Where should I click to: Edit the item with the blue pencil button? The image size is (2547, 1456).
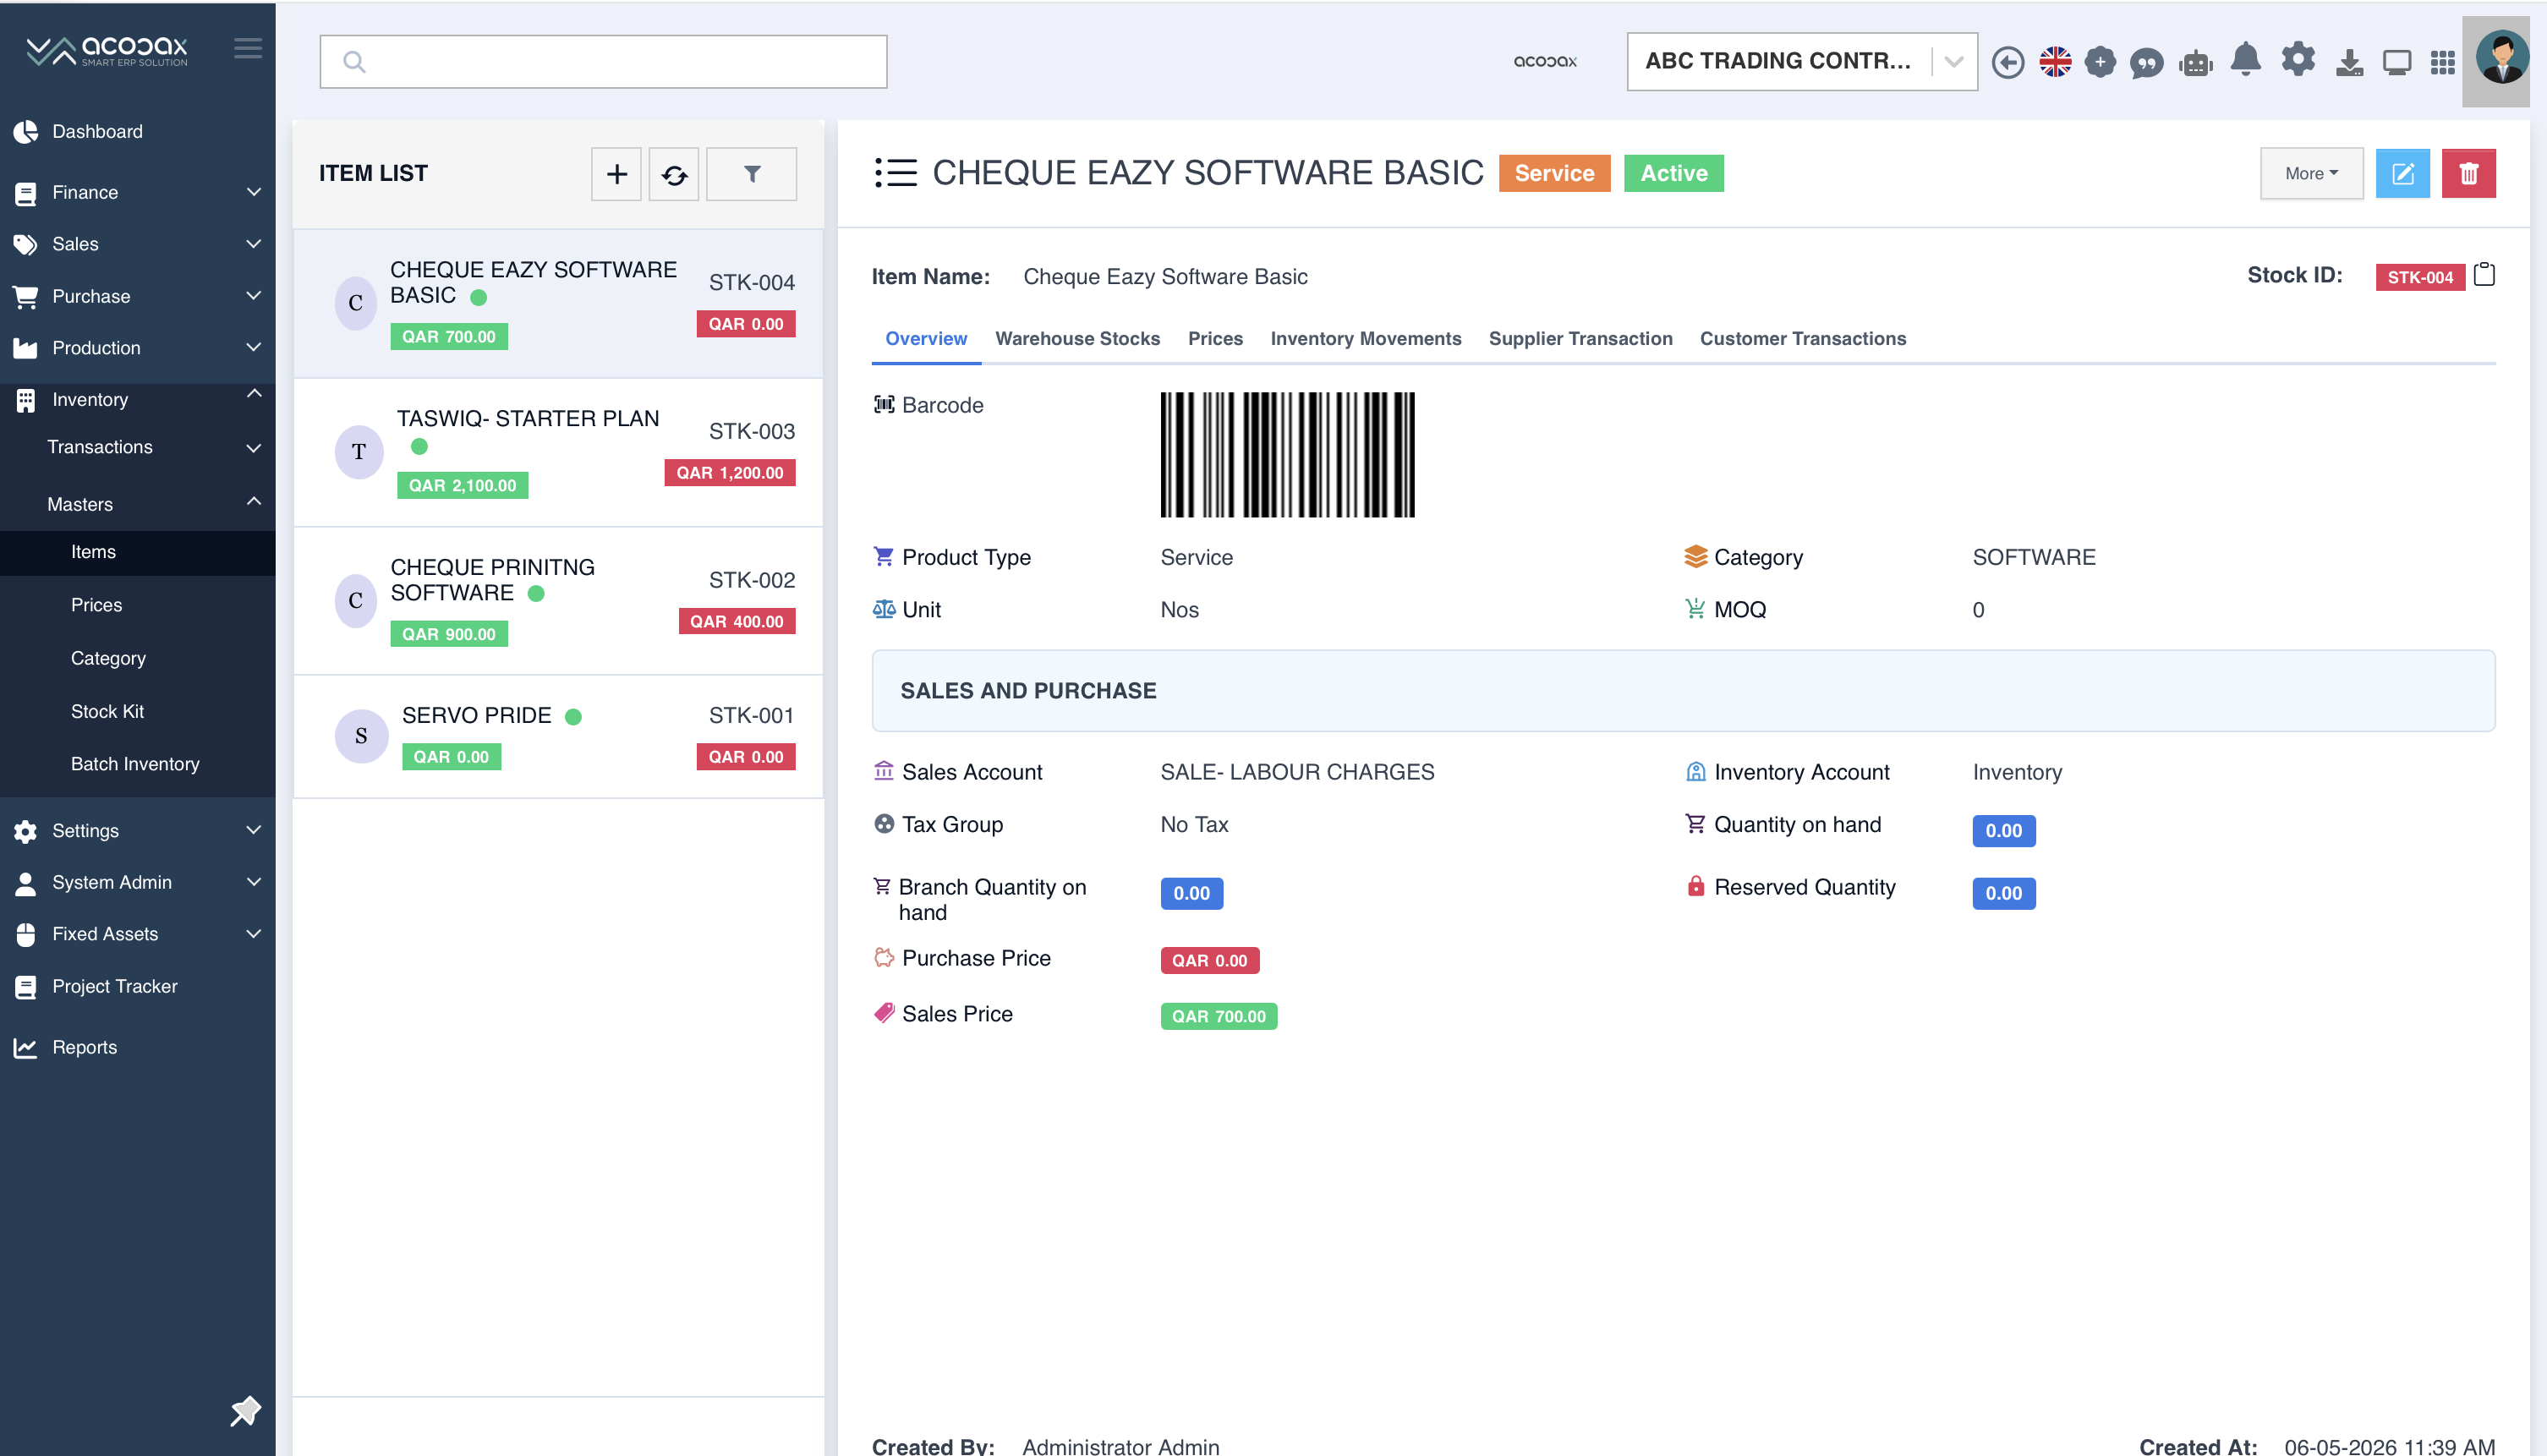pyautogui.click(x=2403, y=174)
